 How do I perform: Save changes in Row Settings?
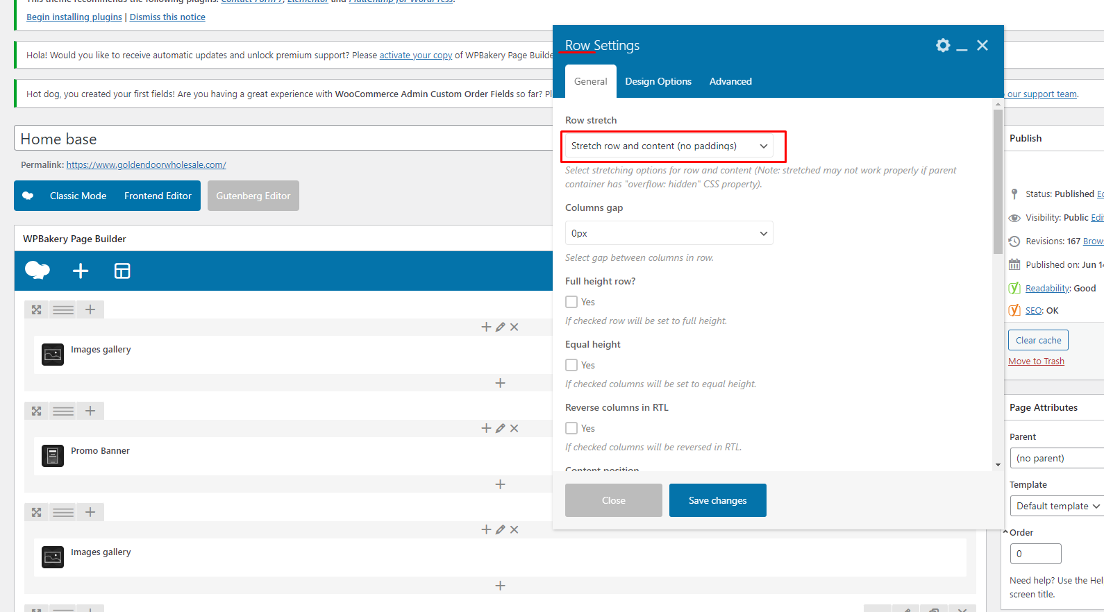pos(718,500)
